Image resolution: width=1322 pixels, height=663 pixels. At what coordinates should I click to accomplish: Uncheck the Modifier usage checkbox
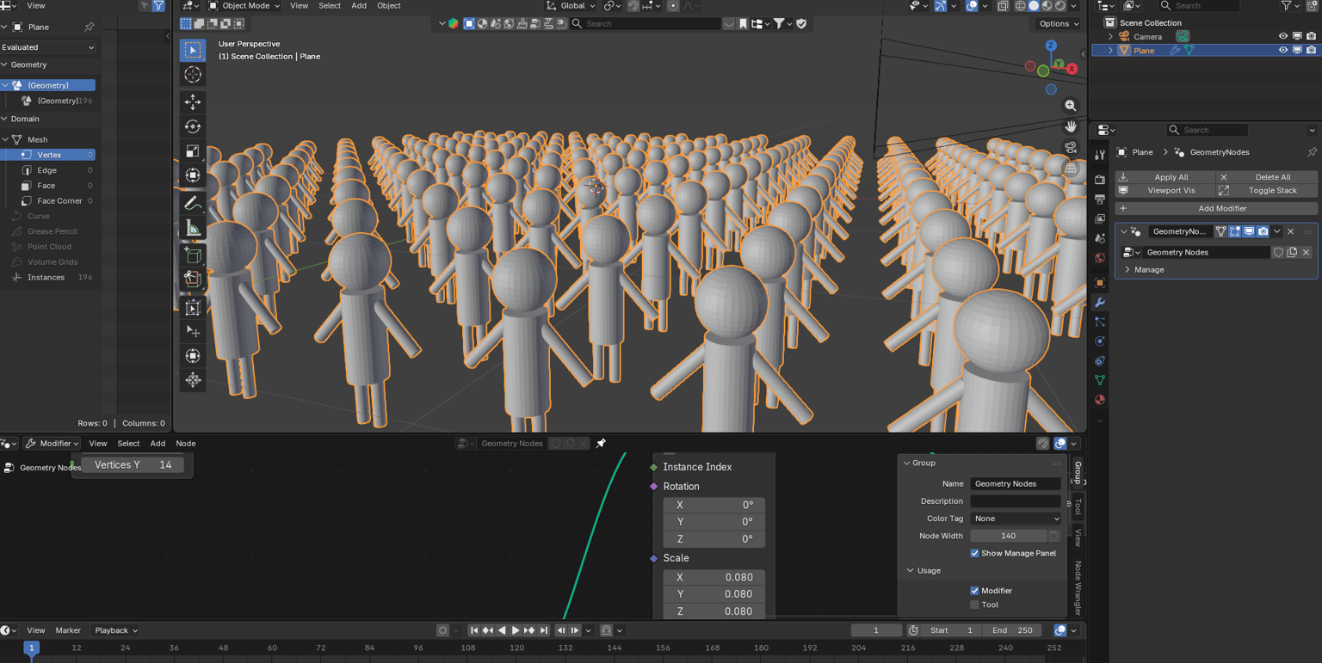click(974, 591)
